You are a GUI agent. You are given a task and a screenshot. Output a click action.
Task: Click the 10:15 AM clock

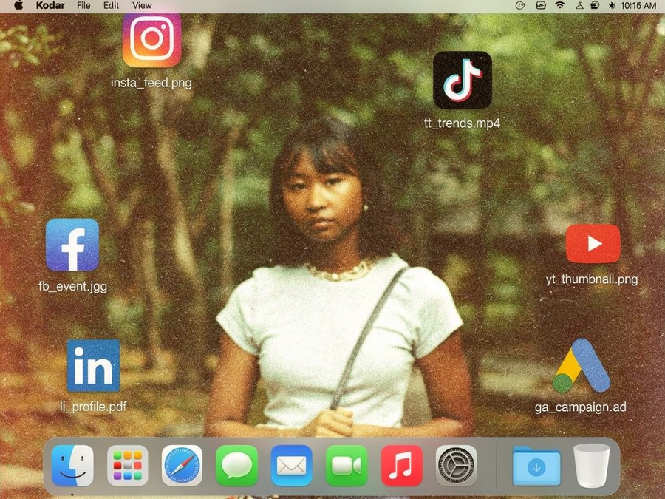point(638,5)
